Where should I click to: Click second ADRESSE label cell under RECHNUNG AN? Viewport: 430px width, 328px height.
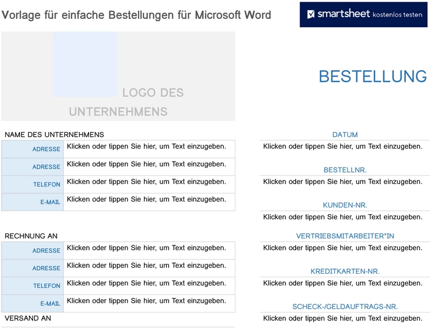coord(32,268)
